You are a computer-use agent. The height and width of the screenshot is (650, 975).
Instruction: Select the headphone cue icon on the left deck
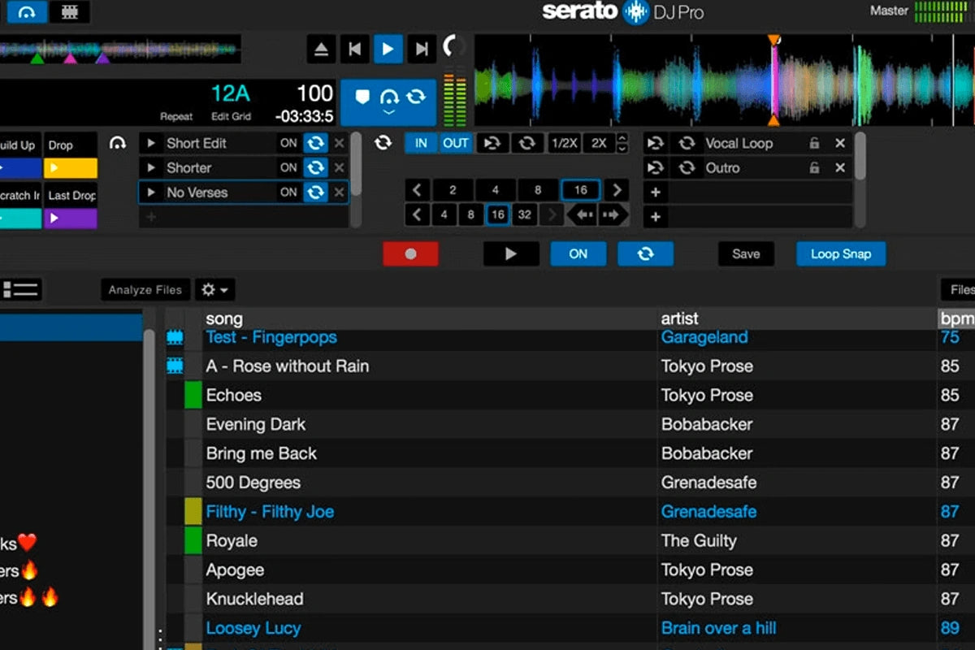tap(119, 142)
